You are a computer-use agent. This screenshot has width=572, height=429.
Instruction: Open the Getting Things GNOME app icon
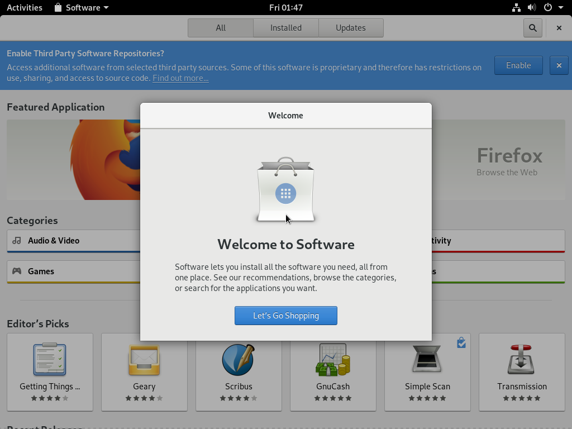click(x=50, y=359)
